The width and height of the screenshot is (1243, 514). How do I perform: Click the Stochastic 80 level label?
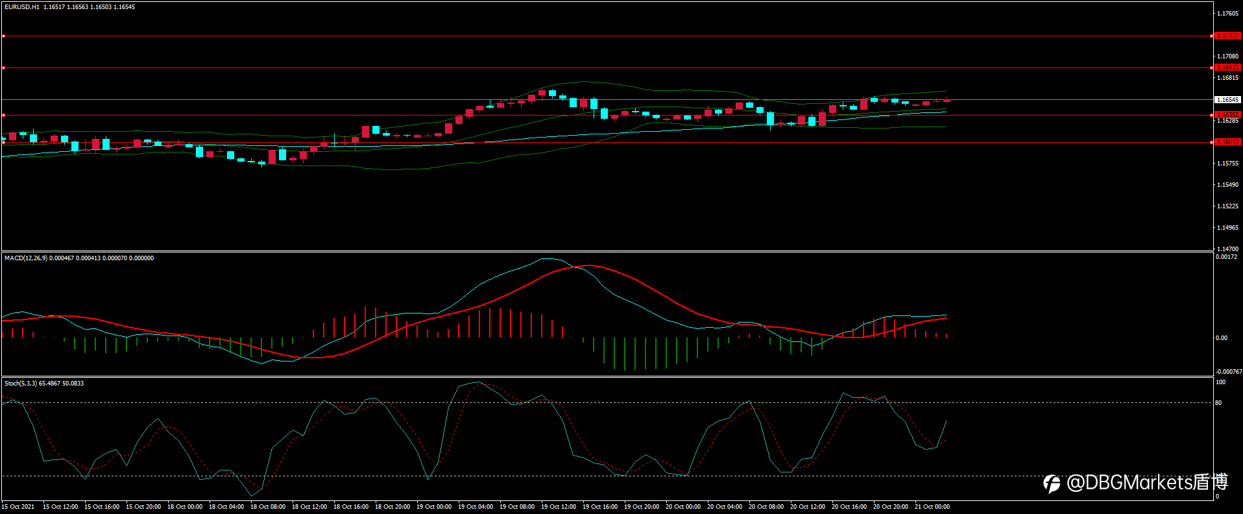coord(1218,403)
